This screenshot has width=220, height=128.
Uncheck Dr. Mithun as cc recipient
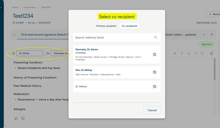(x=154, y=87)
